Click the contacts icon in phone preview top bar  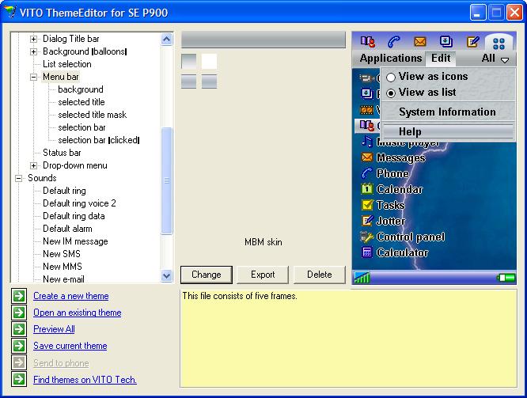tap(367, 41)
